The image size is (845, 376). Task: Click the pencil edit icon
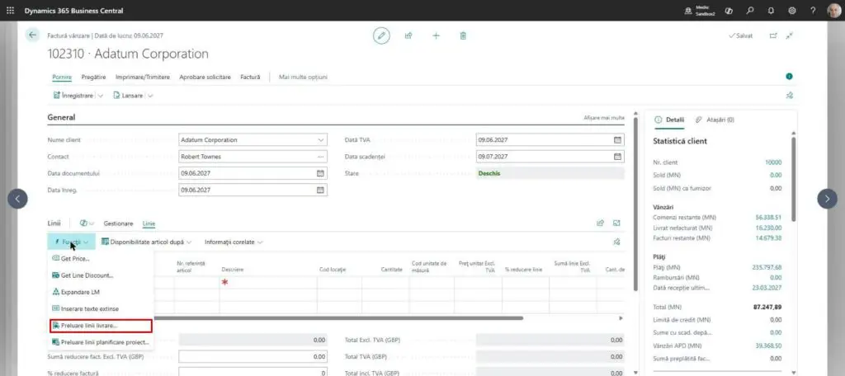tap(381, 35)
